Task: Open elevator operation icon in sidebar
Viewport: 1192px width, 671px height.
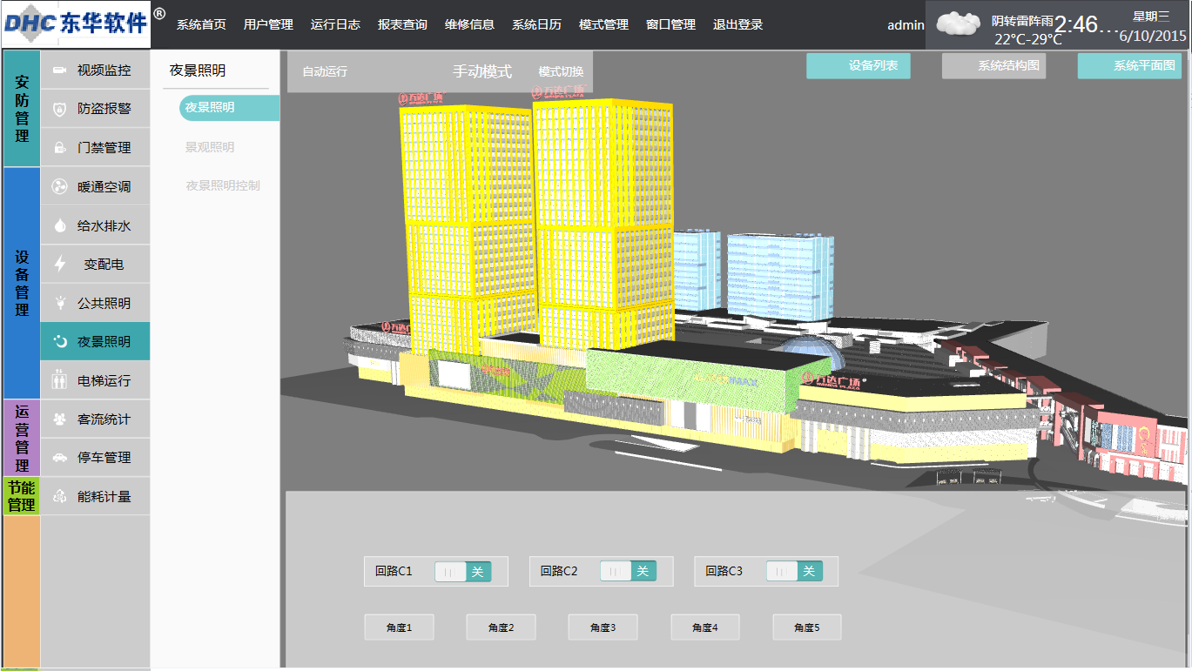Action: 59,380
